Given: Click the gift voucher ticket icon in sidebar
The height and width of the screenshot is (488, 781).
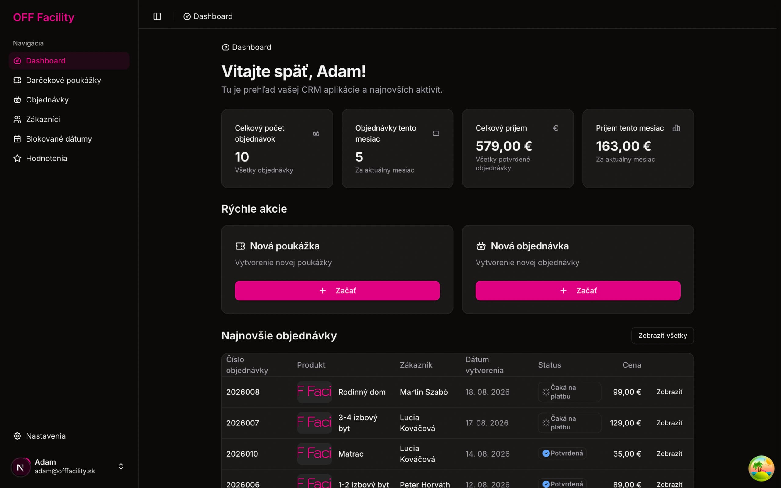Looking at the screenshot, I should coord(17,80).
